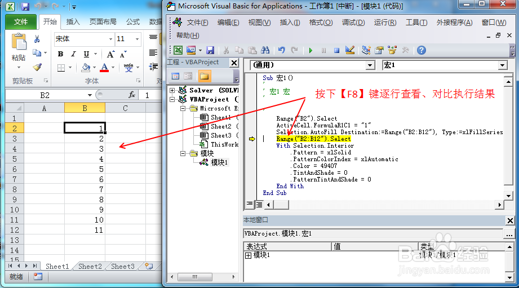Click Excel Format Painter brush icon

[37, 67]
